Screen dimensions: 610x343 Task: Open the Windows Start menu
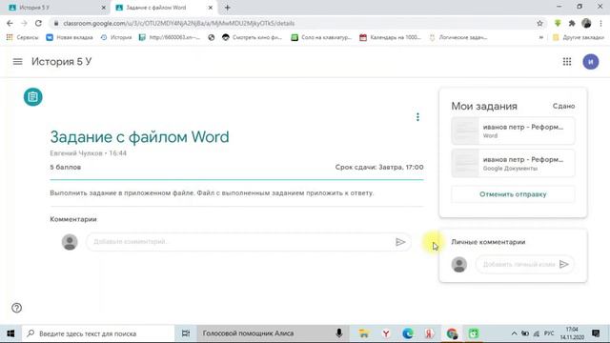pos(10,333)
